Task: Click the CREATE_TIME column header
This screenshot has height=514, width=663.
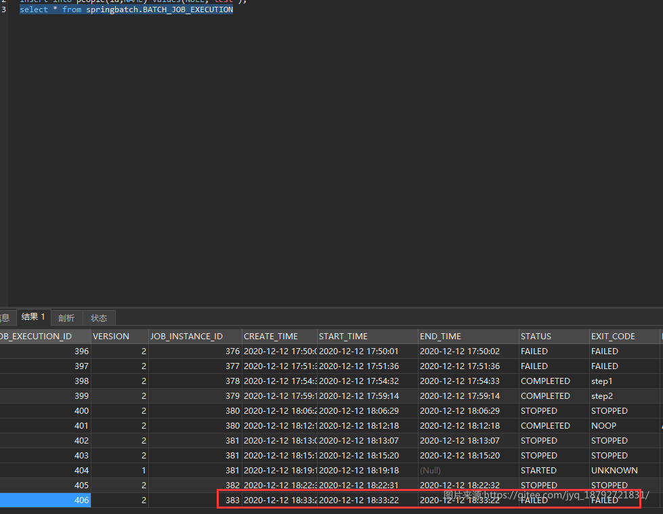Action: [x=280, y=337]
